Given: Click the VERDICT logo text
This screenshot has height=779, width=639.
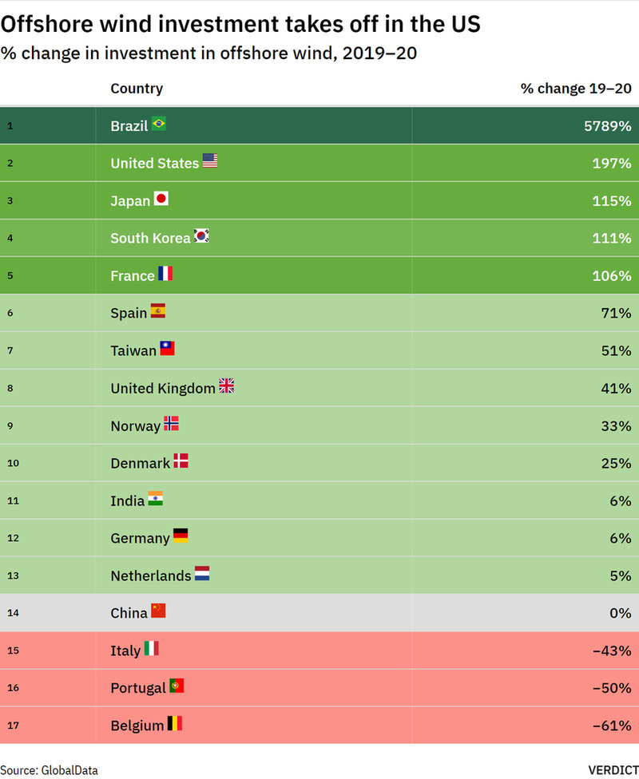Looking at the screenshot, I should pos(613,770).
